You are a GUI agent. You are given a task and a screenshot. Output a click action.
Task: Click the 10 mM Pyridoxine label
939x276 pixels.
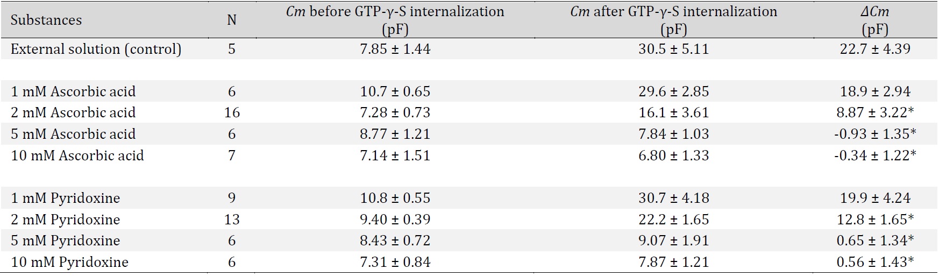(x=70, y=262)
